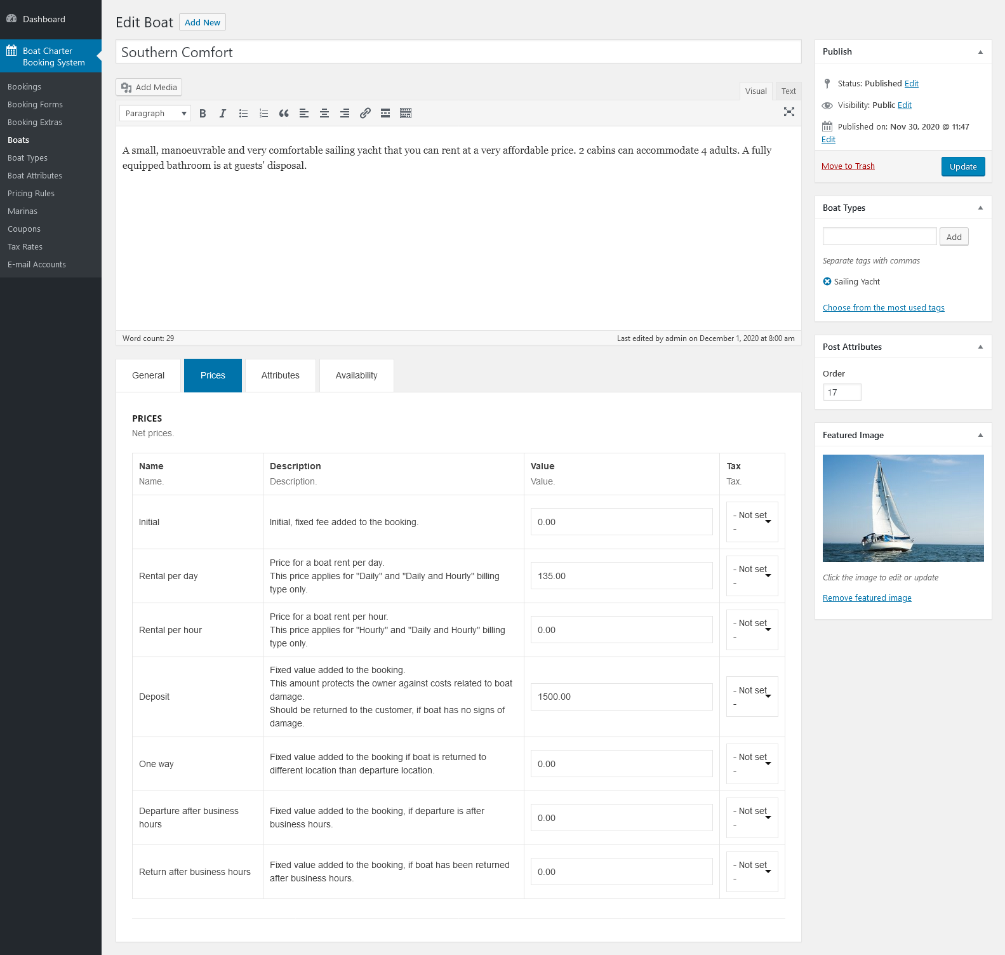Edit the published date
Screen dimensions: 1005x955
click(829, 139)
